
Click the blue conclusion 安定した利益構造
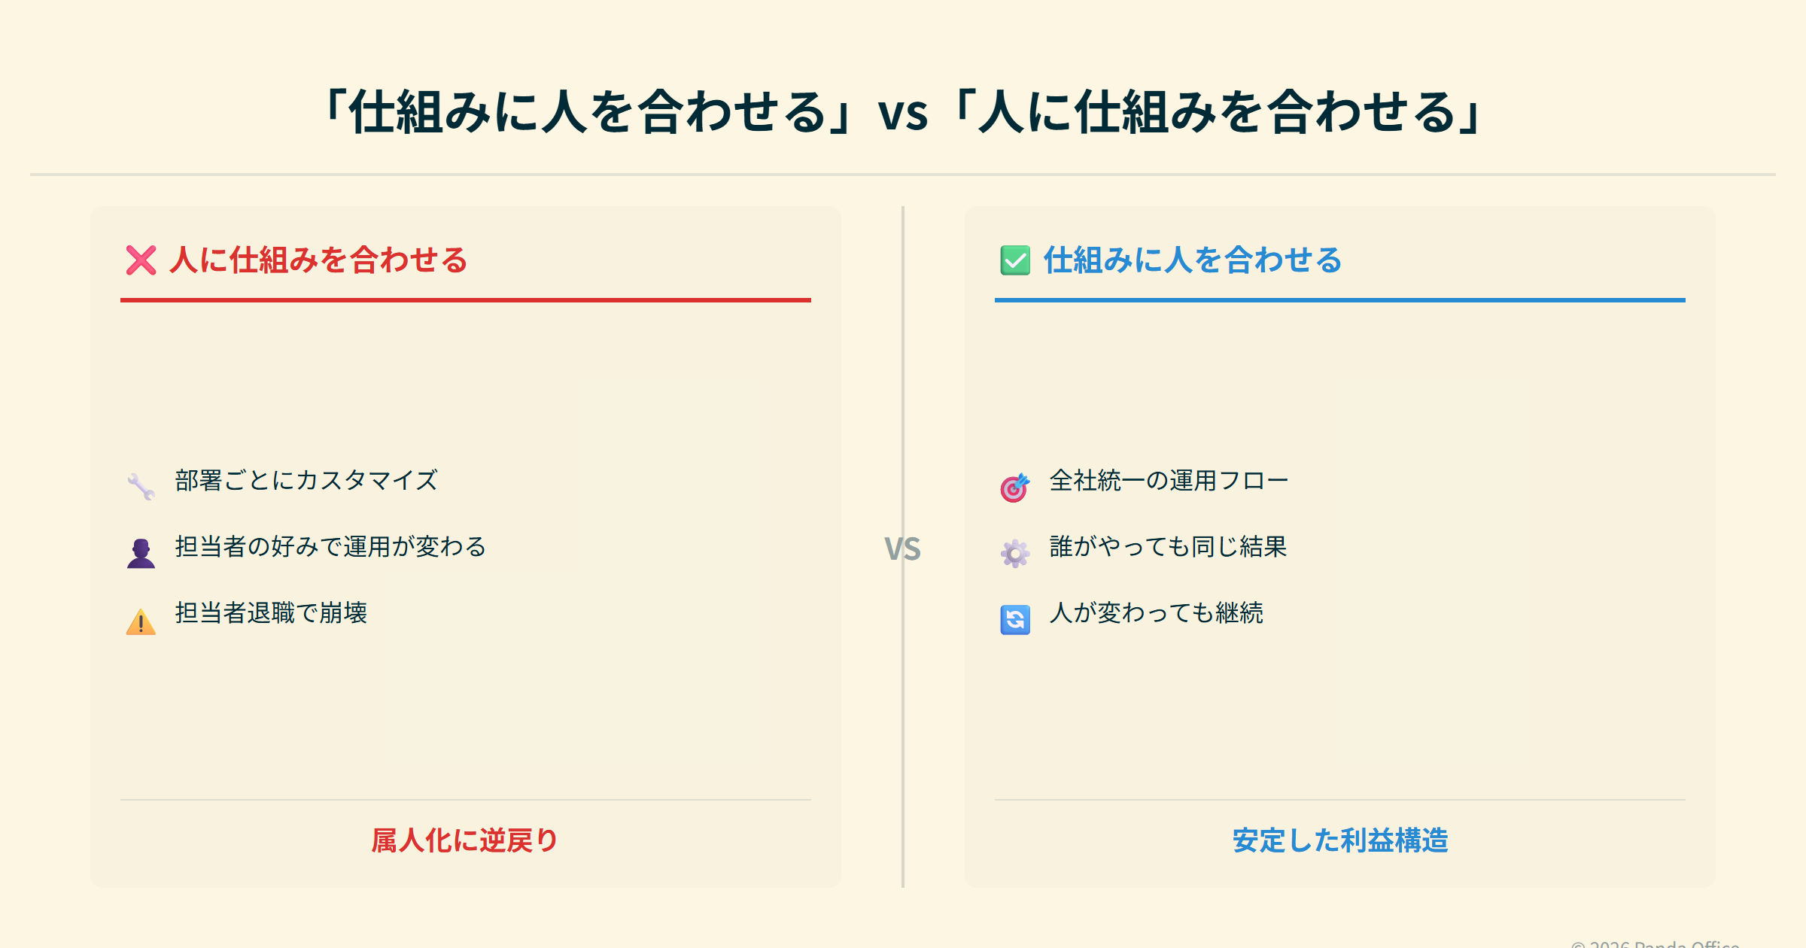coord(1340,840)
